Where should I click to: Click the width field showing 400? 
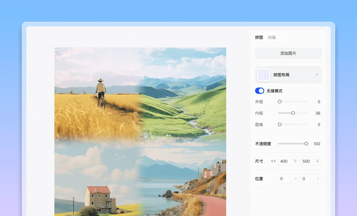[x=289, y=161]
